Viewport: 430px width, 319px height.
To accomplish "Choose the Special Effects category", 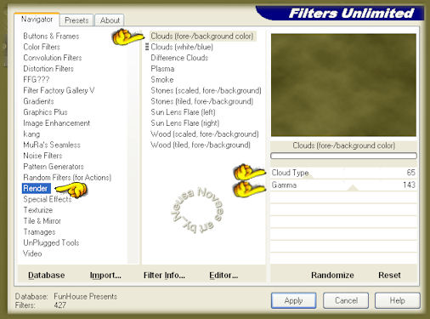I will coord(48,199).
